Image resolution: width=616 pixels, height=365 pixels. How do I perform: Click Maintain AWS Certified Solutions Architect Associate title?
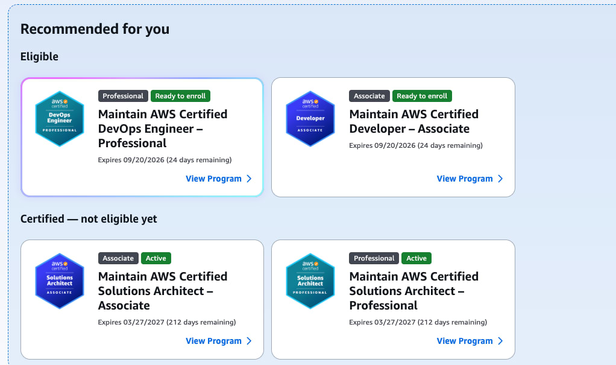(163, 291)
